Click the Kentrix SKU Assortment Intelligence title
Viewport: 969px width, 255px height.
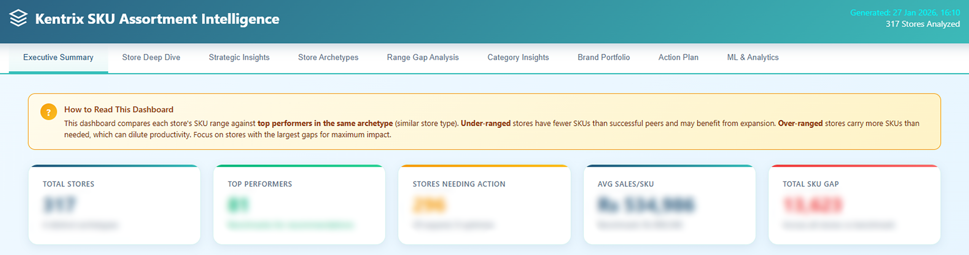[x=157, y=19]
